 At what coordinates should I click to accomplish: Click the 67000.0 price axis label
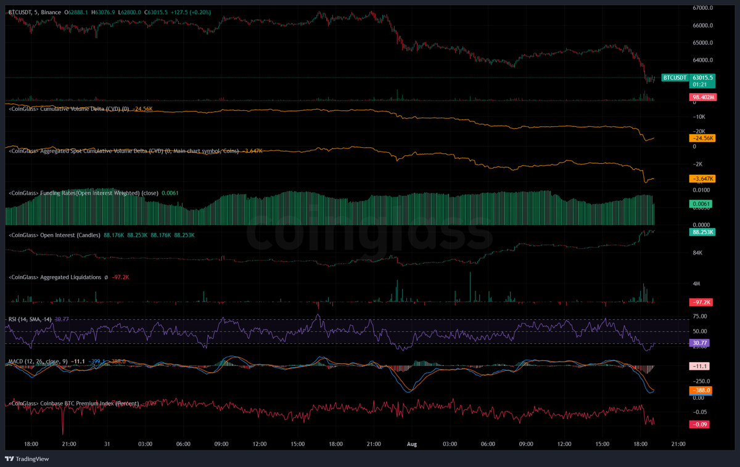click(x=703, y=9)
